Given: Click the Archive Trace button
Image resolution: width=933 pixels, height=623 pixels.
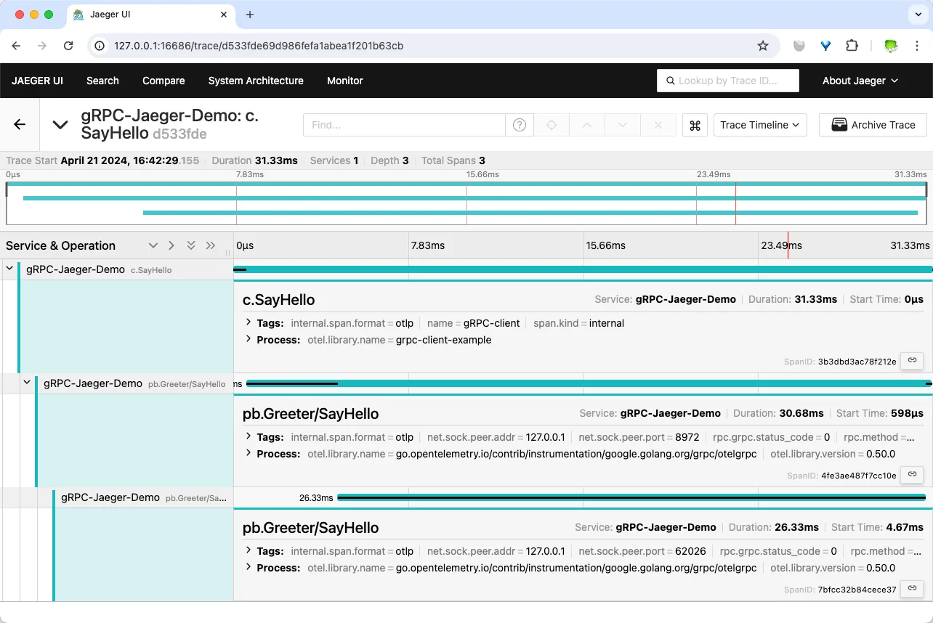Looking at the screenshot, I should 873,124.
